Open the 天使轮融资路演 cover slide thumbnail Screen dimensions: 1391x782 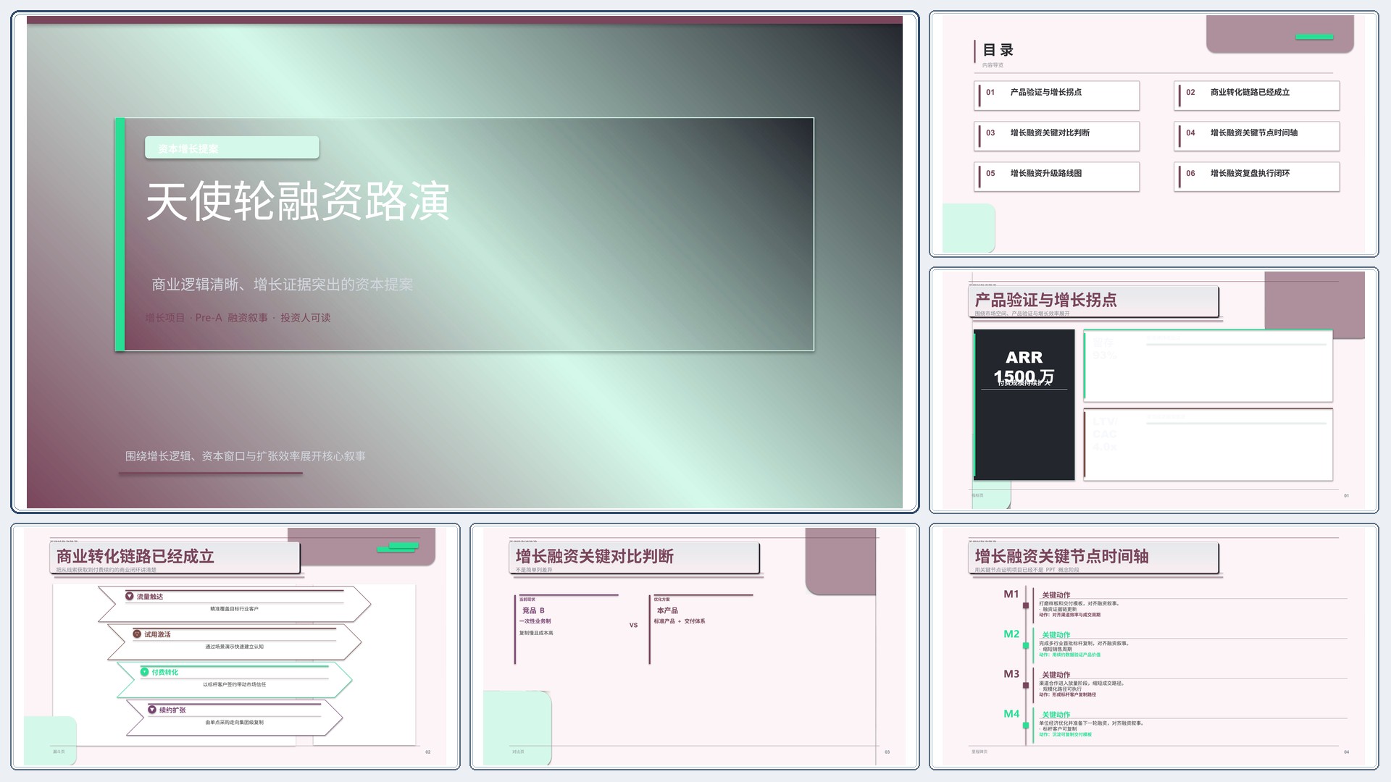pyautogui.click(x=464, y=261)
